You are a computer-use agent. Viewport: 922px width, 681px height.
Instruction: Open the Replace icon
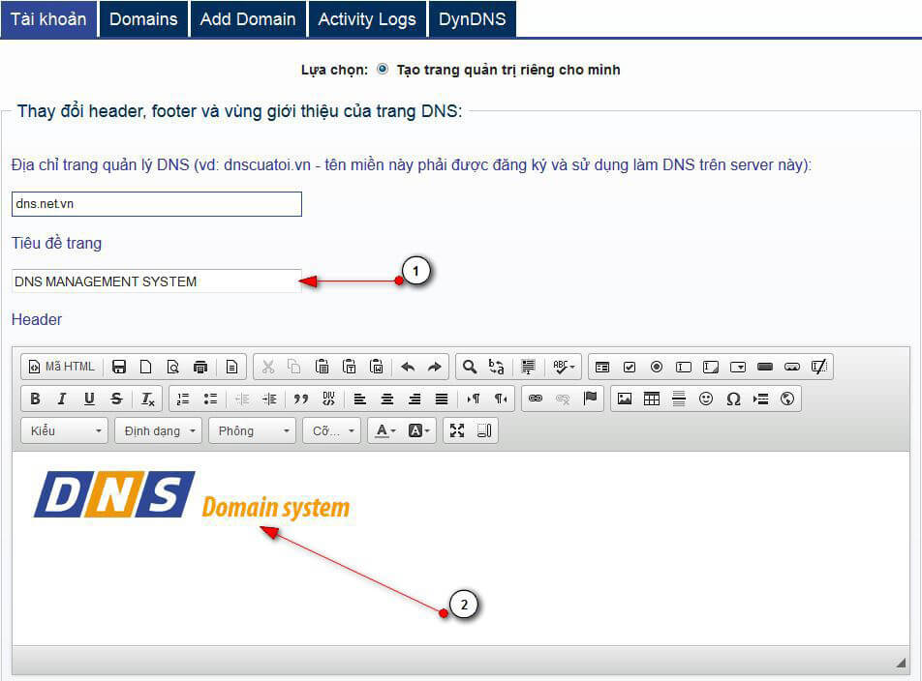coord(496,367)
